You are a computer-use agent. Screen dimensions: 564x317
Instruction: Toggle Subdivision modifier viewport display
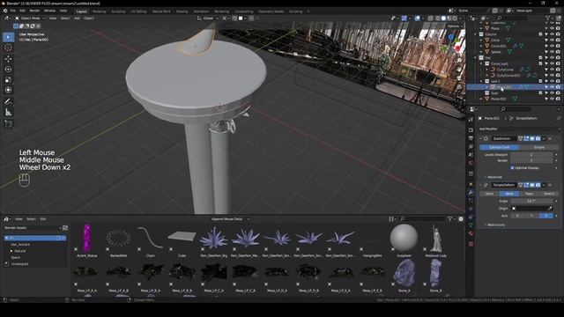(x=532, y=139)
